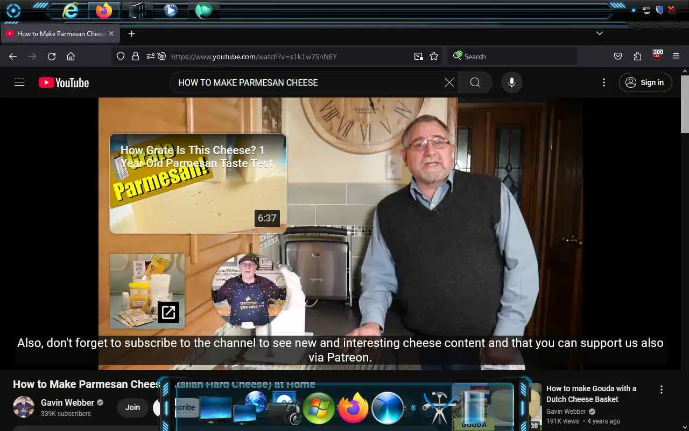The height and width of the screenshot is (431, 689).
Task: Open a new browser tab
Action: (131, 33)
